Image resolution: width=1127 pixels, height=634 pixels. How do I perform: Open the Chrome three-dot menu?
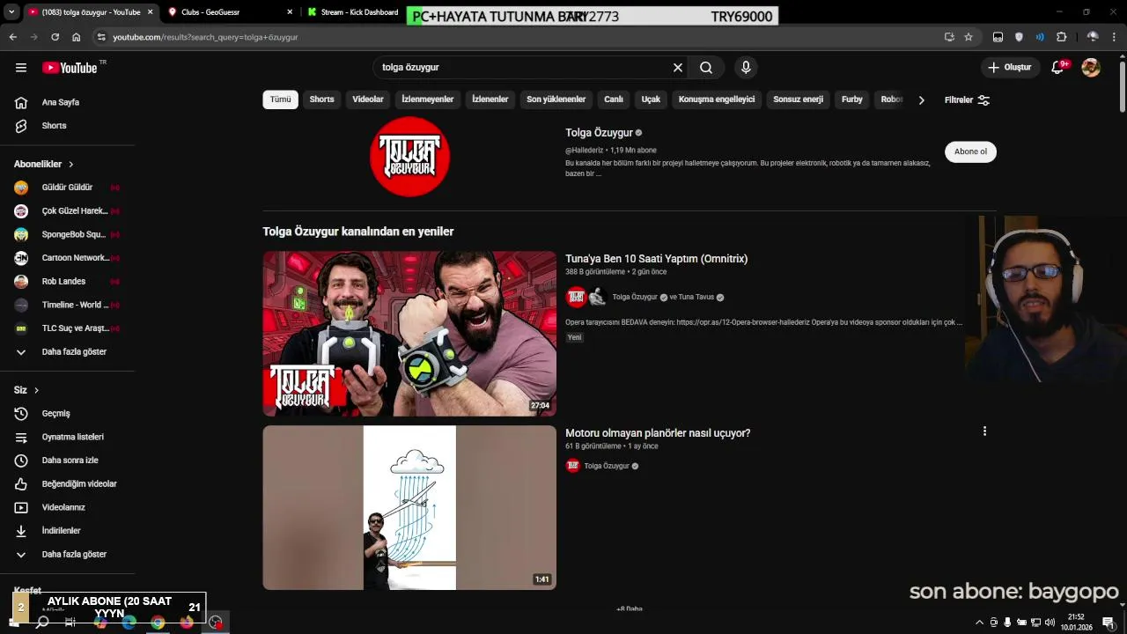click(1115, 37)
